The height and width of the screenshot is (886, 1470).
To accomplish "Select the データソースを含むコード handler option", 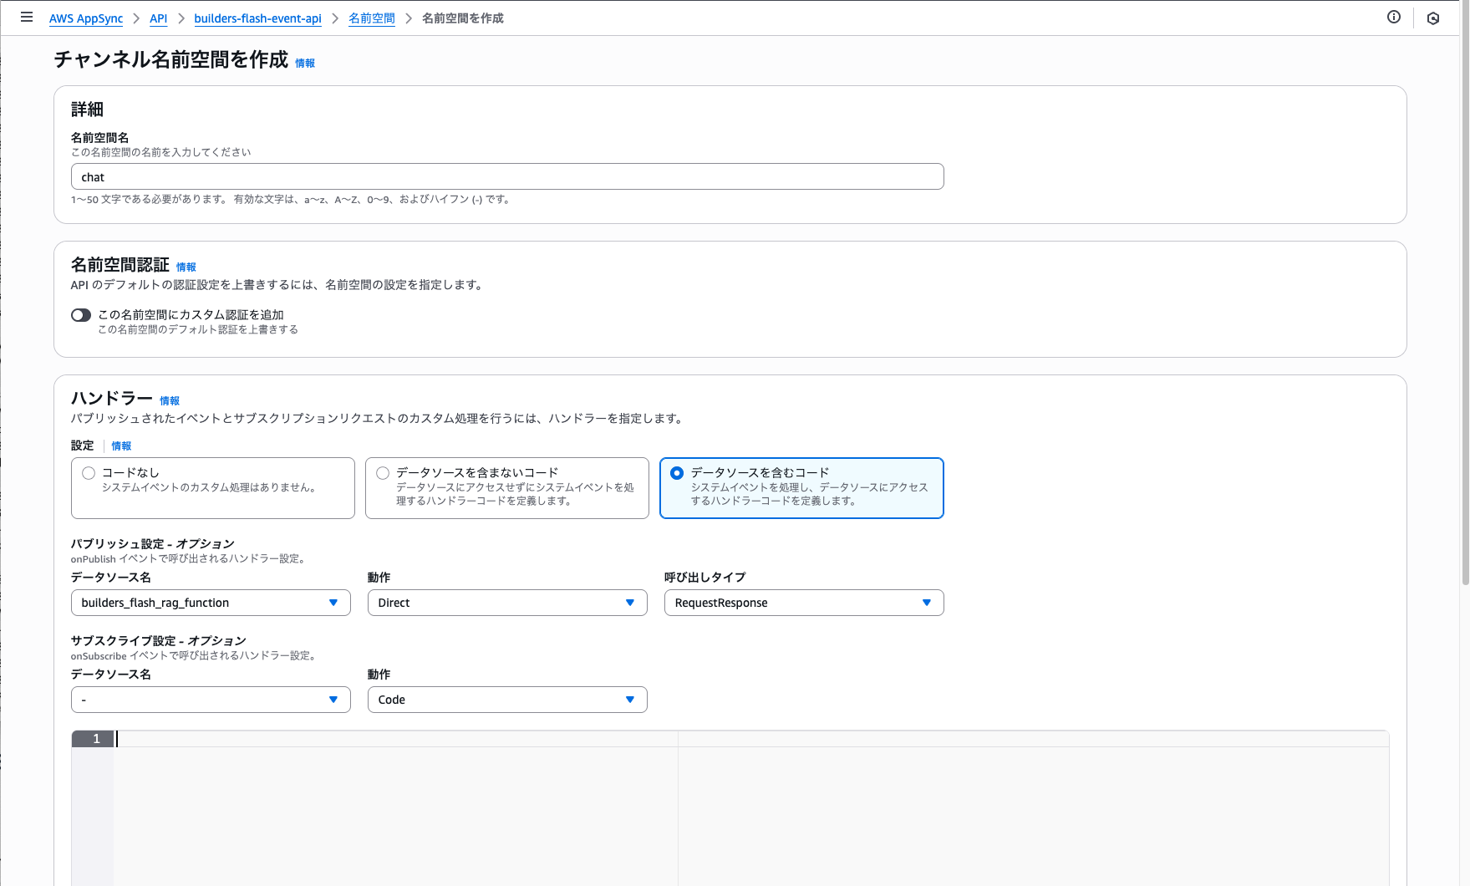I will (677, 472).
